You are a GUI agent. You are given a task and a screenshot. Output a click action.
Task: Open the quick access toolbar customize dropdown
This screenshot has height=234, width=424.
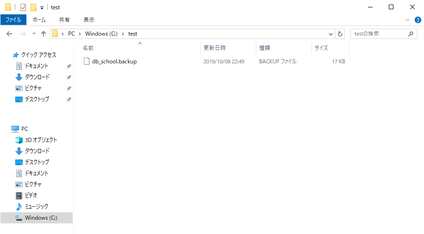(x=42, y=7)
